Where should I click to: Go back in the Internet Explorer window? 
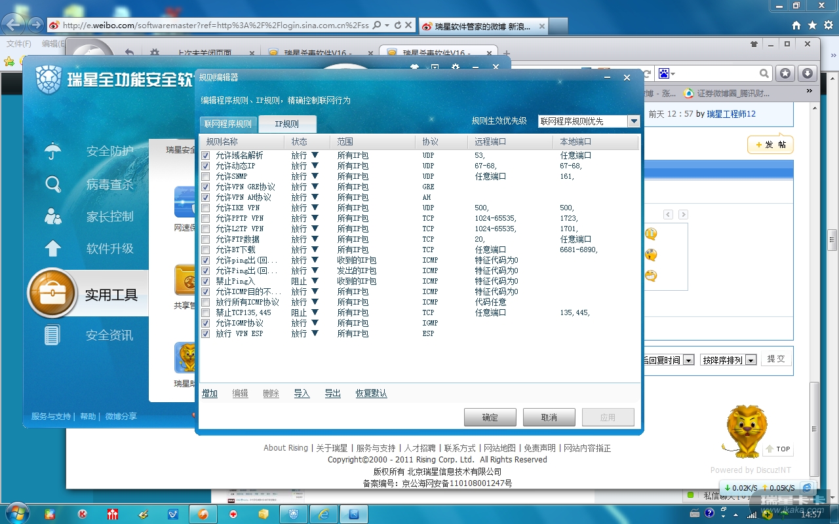(14, 26)
